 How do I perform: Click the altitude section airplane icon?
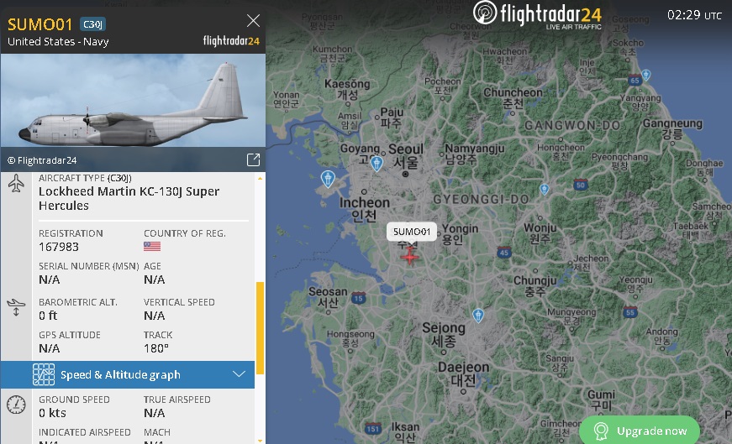[16, 307]
